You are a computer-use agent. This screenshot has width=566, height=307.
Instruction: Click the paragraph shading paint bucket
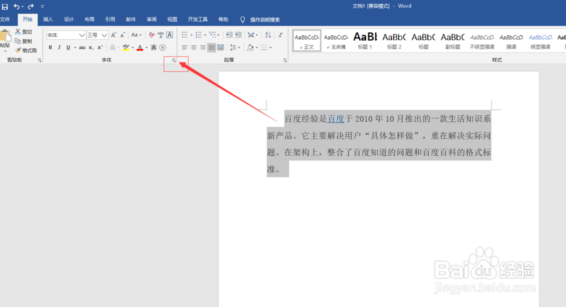pyautogui.click(x=250, y=48)
